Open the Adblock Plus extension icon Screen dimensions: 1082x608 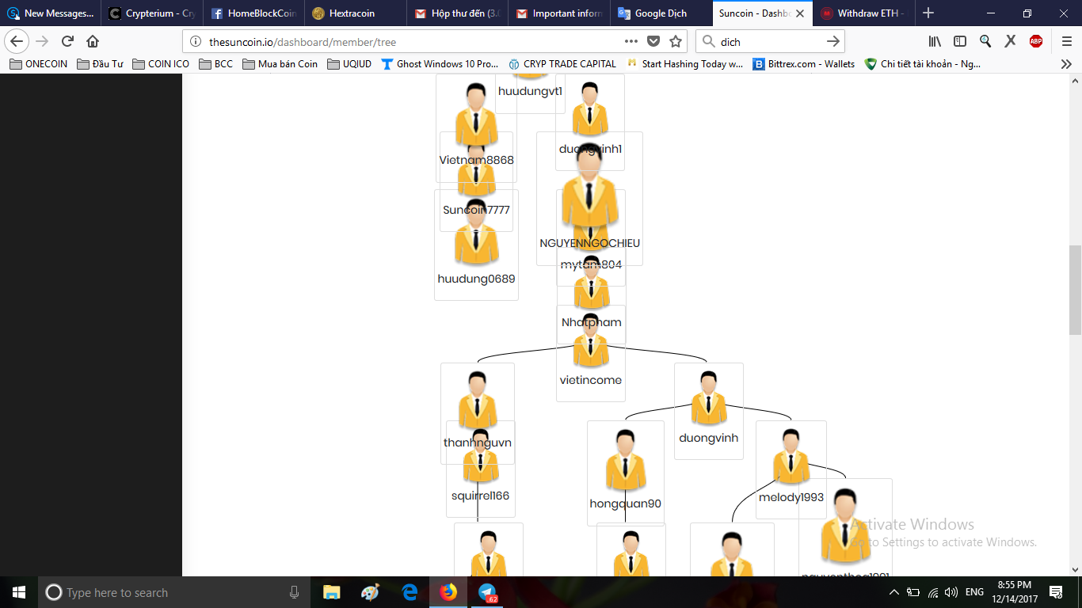point(1036,41)
